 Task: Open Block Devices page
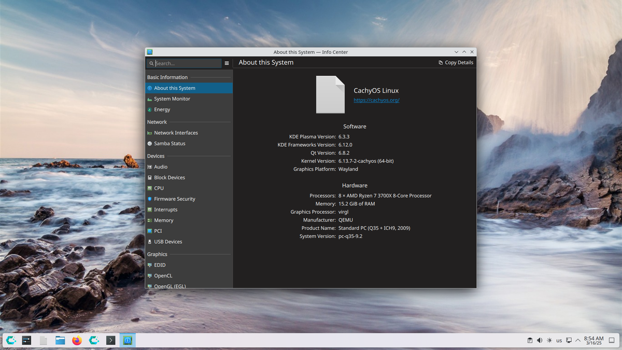[189, 177]
